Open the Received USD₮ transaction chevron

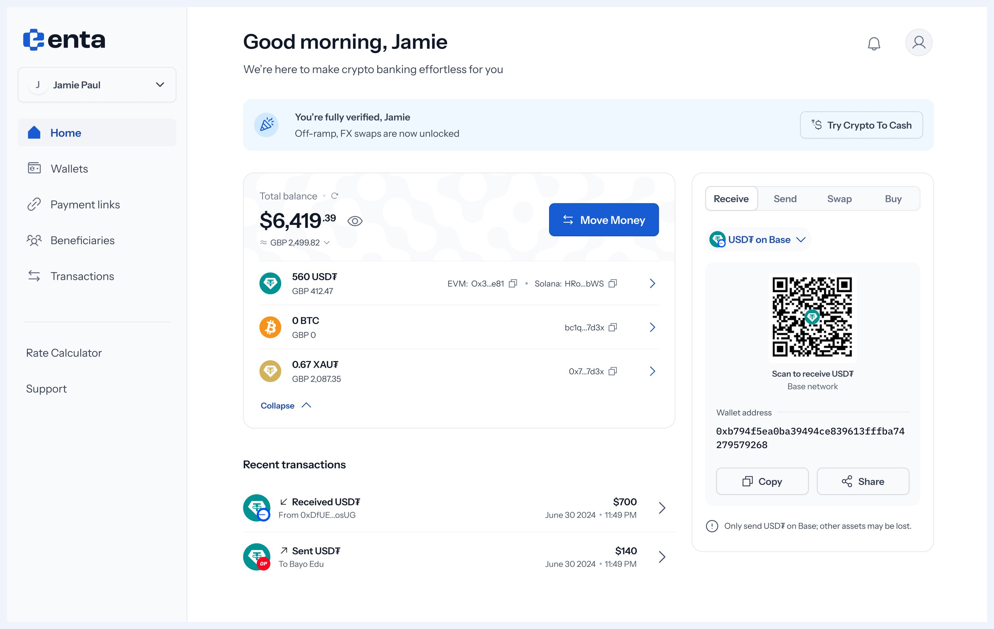[662, 508]
